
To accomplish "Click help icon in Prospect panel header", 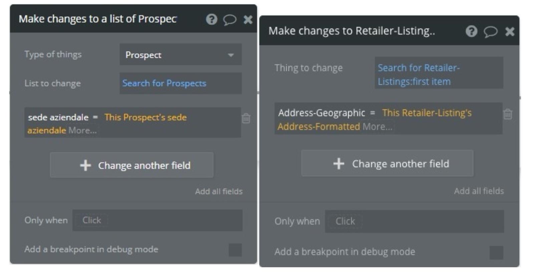I will pyautogui.click(x=211, y=19).
